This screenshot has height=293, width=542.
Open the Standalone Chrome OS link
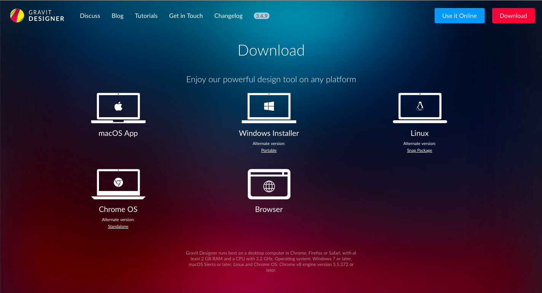click(118, 226)
